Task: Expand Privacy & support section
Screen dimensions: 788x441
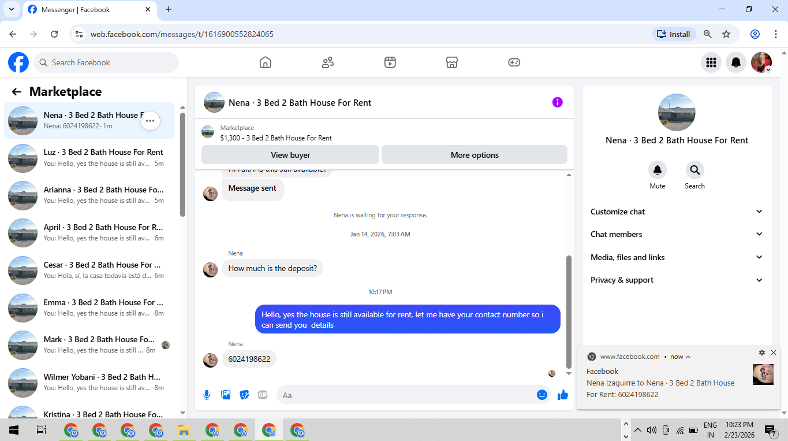Action: tap(677, 280)
